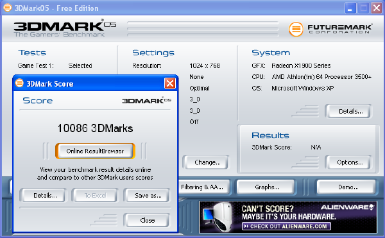Open the Online ResultBrowser
This screenshot has height=238, width=385.
(x=95, y=151)
